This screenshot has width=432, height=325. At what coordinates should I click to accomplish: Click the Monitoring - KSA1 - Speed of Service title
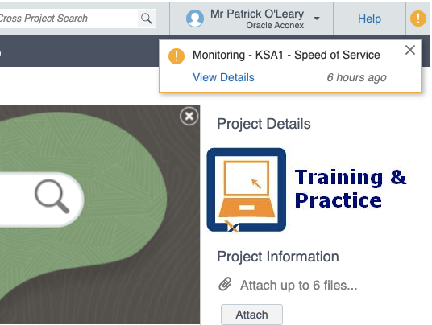[286, 55]
